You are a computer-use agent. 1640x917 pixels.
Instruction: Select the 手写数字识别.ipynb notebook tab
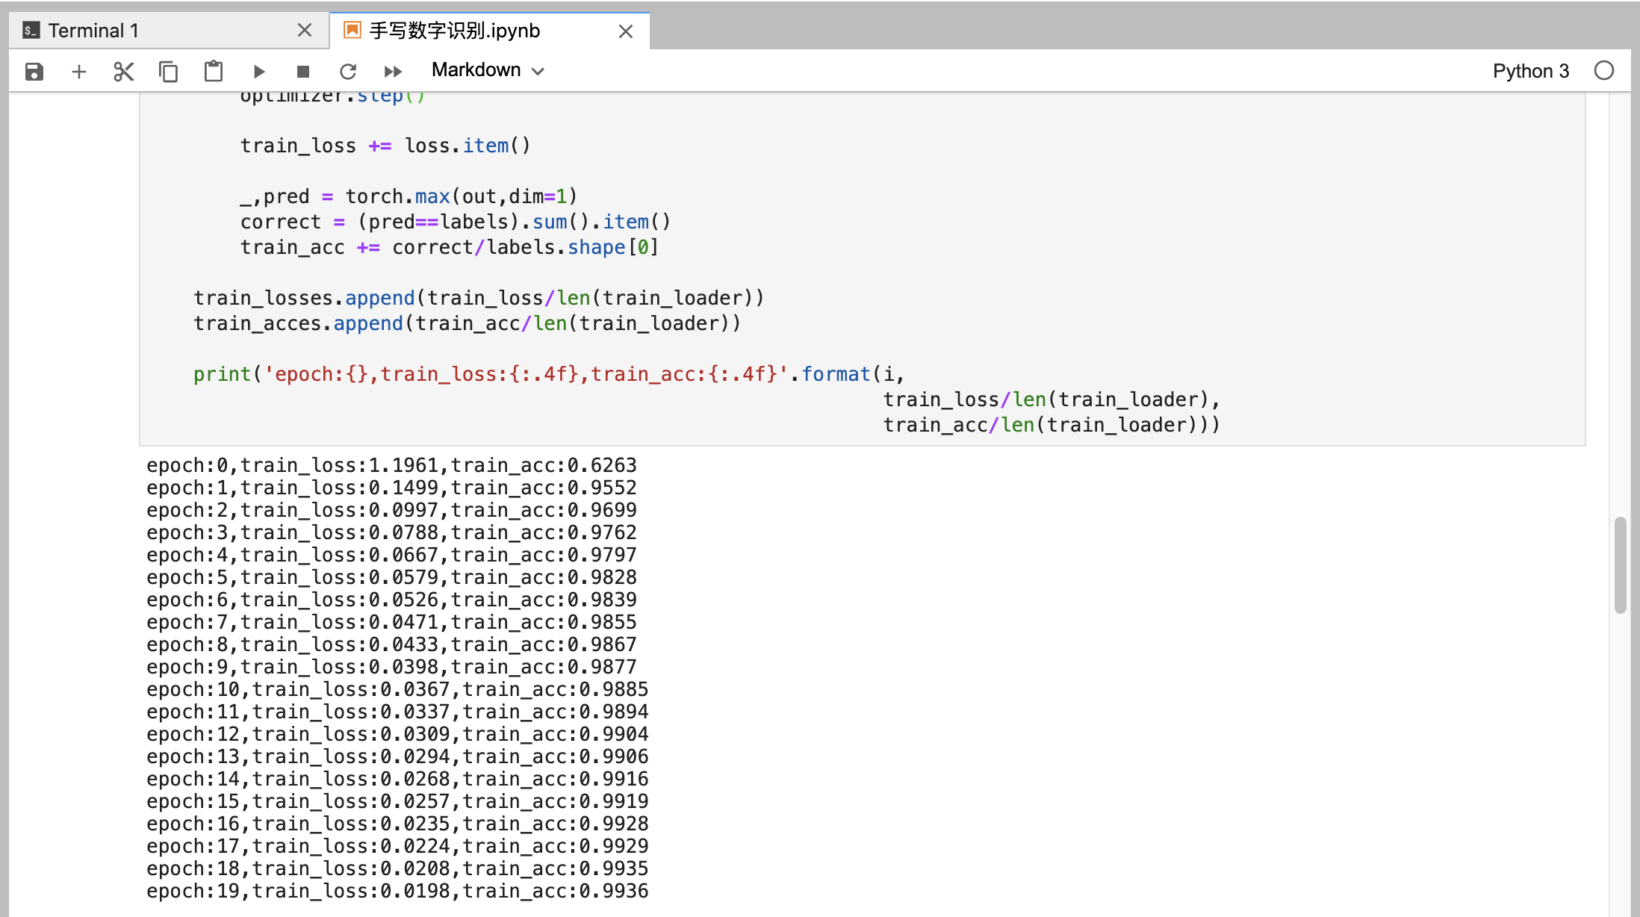(x=456, y=31)
